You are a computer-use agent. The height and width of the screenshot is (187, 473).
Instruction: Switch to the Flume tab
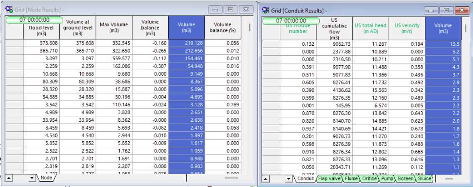coord(352,179)
